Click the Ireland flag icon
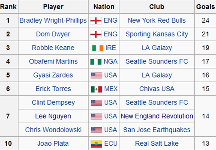The height and width of the screenshot is (150, 216). (x=96, y=48)
